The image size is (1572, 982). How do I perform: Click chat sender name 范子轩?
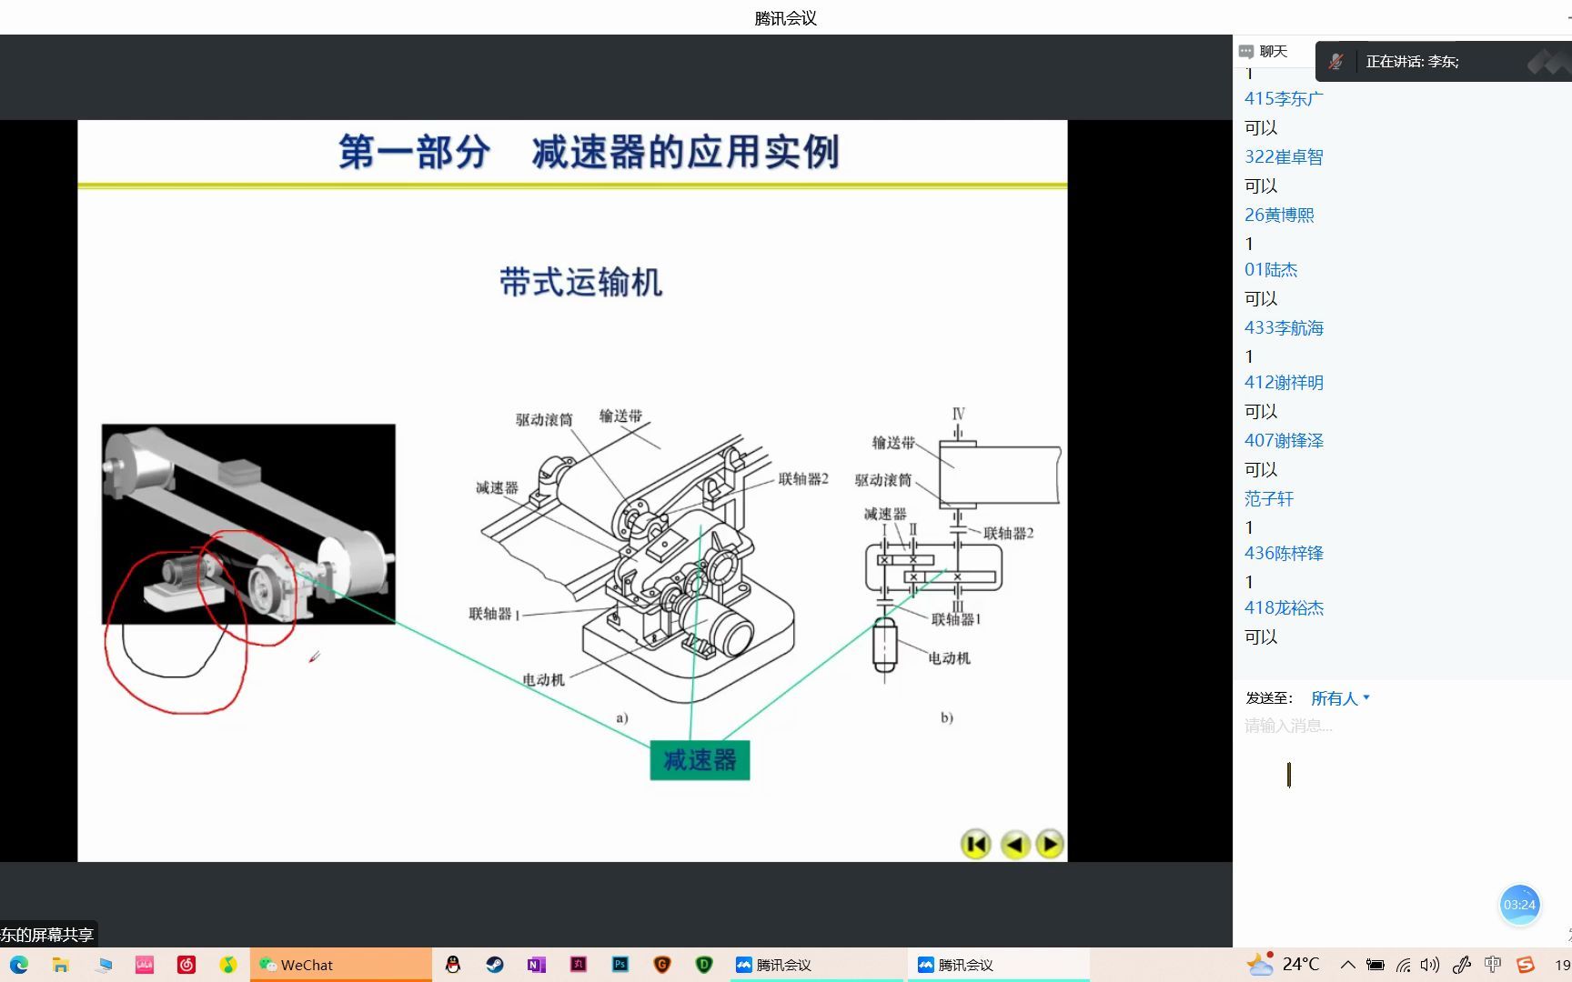click(x=1269, y=498)
